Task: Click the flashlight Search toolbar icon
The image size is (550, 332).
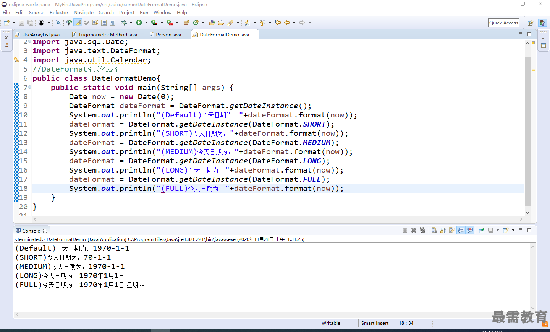Action: pos(230,23)
